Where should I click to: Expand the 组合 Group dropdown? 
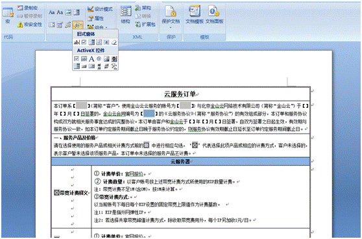98,27
